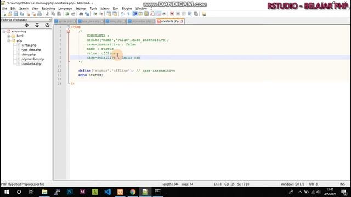Screen dimensions: 351x197
Task: Close the Folder as Workspace panel
Action: click(50, 20)
